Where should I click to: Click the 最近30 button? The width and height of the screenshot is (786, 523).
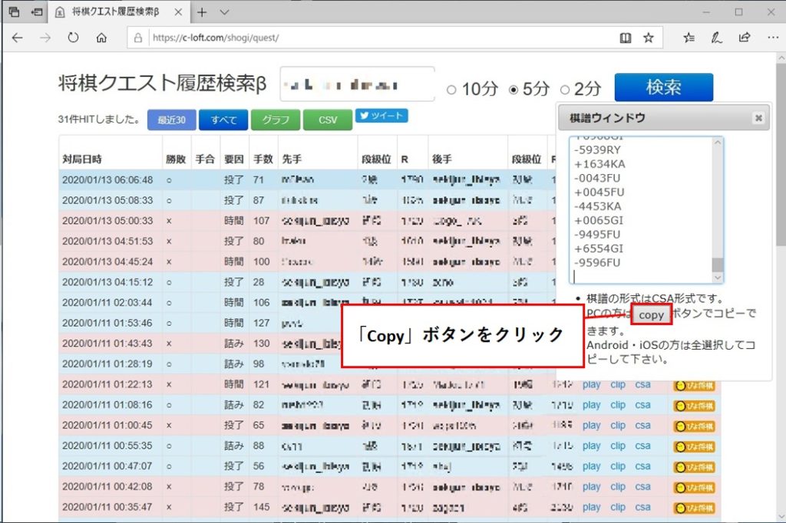click(171, 120)
